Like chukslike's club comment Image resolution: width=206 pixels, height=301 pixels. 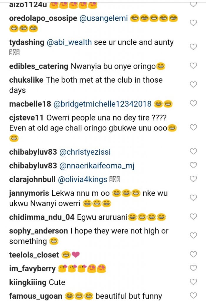point(193,85)
